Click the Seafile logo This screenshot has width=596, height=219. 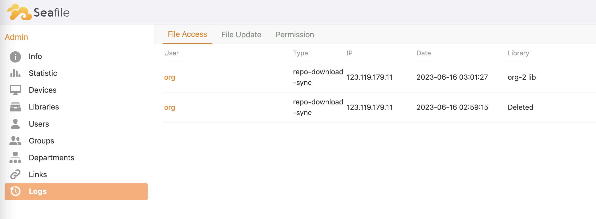[x=38, y=12]
